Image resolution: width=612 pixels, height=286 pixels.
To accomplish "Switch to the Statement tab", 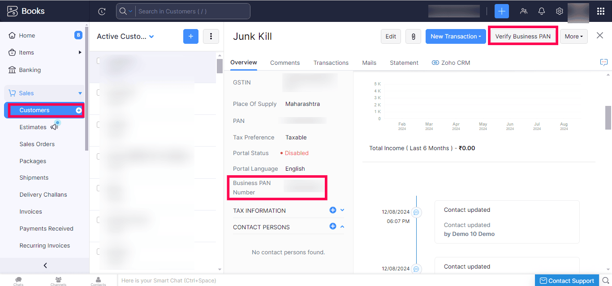I will pyautogui.click(x=404, y=63).
